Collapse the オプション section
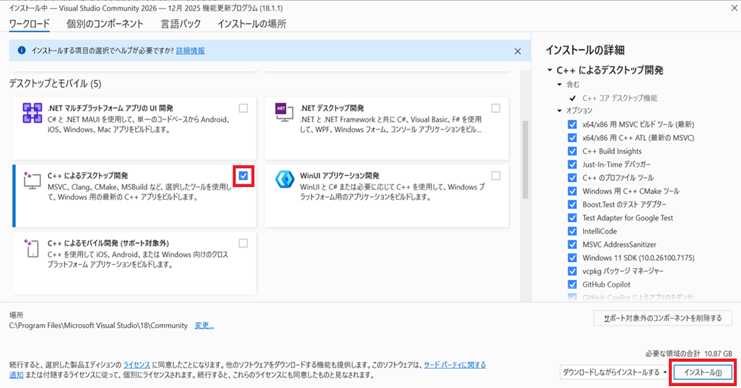This screenshot has width=741, height=388. [560, 111]
